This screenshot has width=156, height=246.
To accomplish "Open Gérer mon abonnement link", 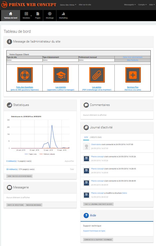I will pos(133,57).
